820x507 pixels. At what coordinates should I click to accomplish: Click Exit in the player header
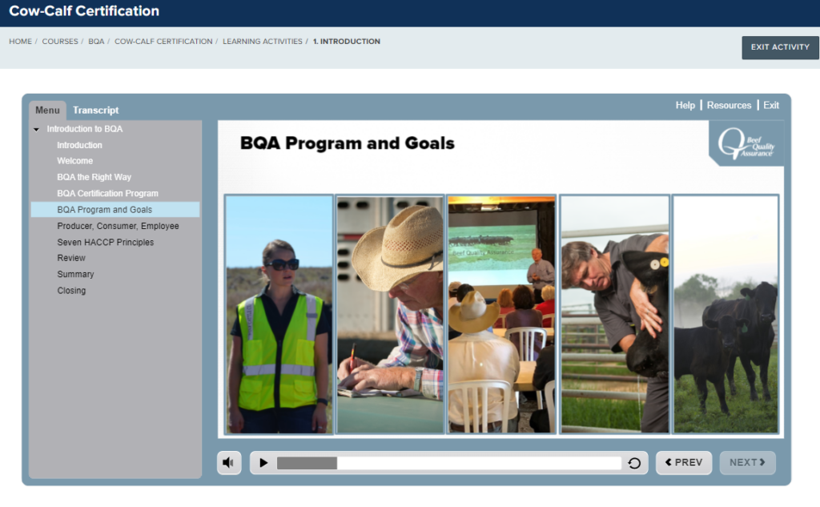click(x=771, y=105)
